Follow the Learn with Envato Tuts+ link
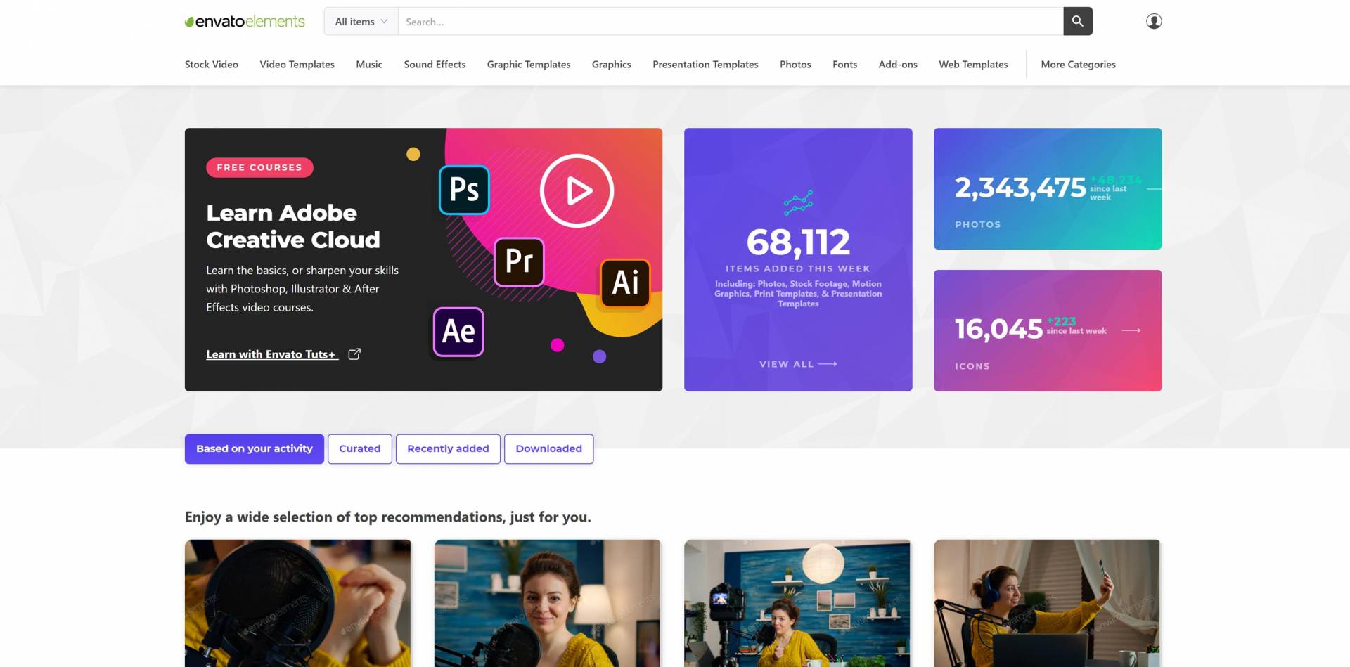The height and width of the screenshot is (667, 1350). click(272, 354)
